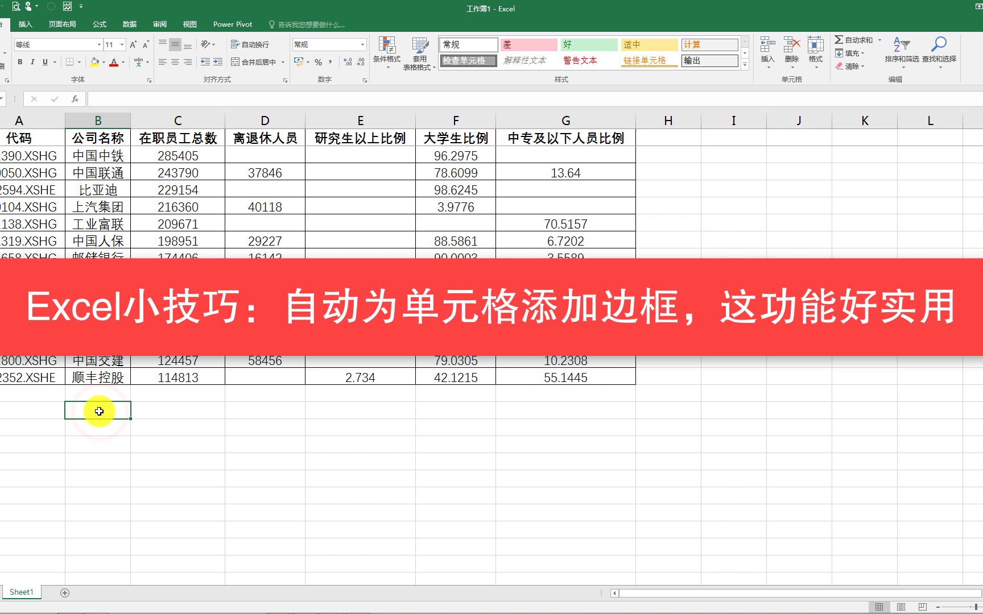Expand the cell styles gallery
This screenshot has height=614, width=983.
[745, 65]
